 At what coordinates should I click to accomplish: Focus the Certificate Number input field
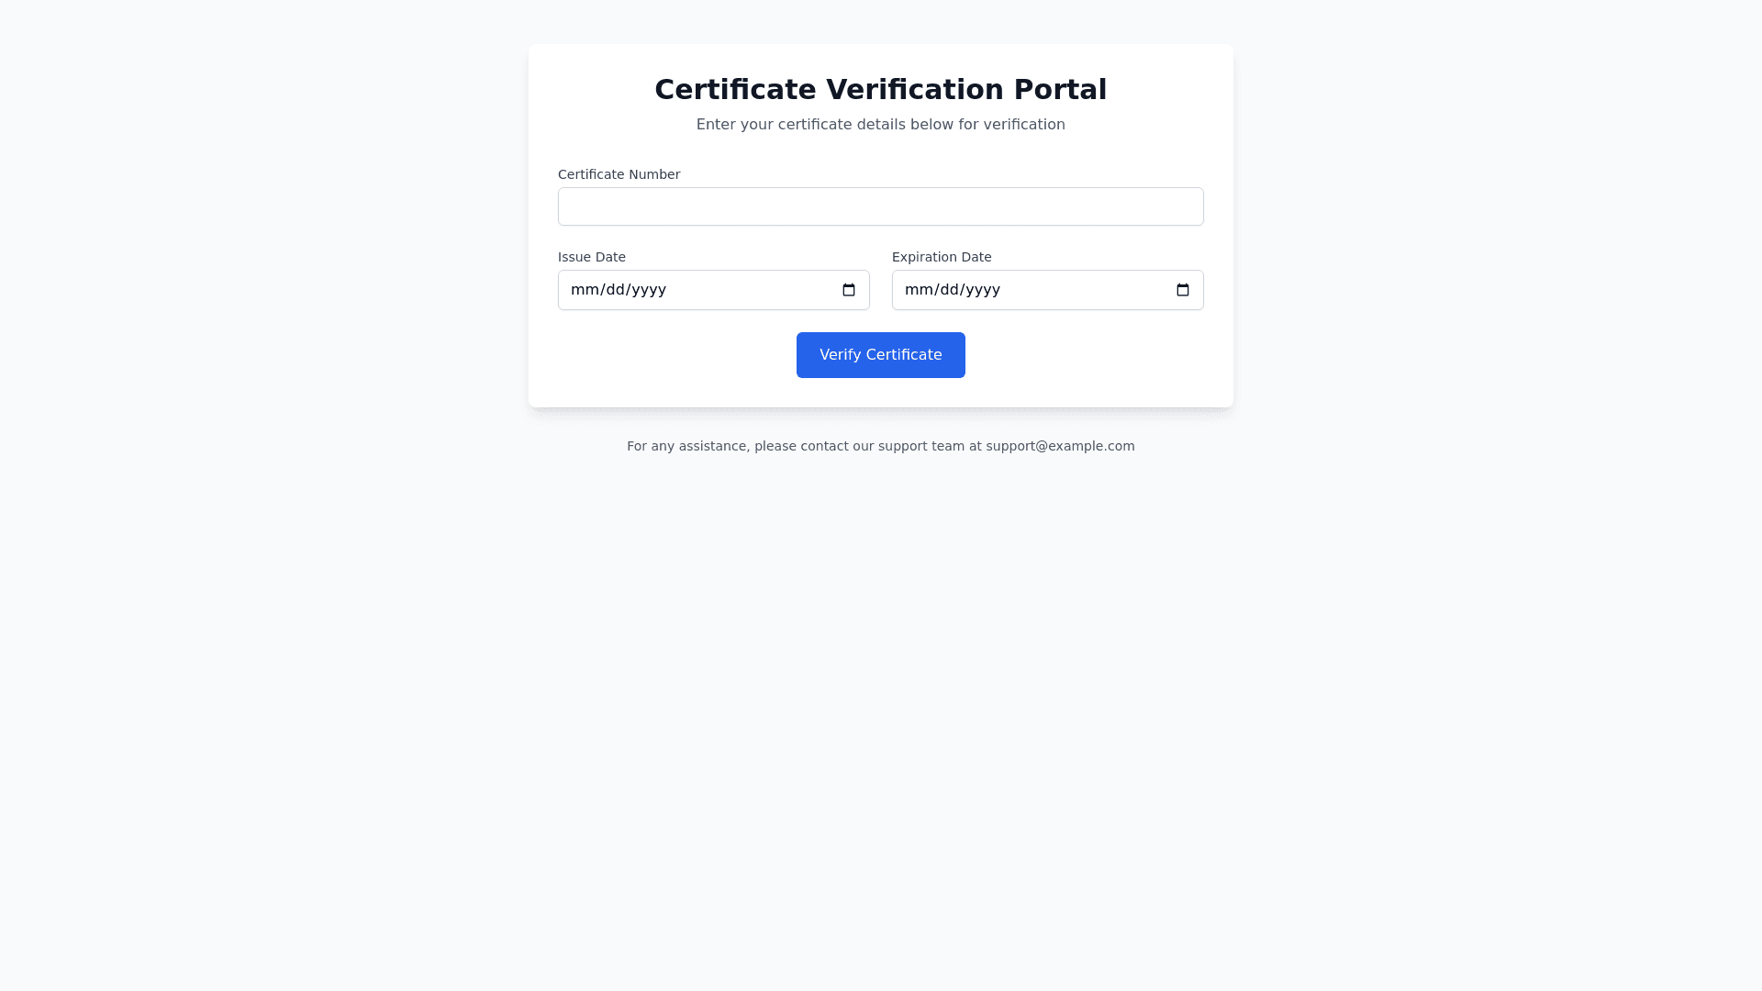(x=880, y=206)
